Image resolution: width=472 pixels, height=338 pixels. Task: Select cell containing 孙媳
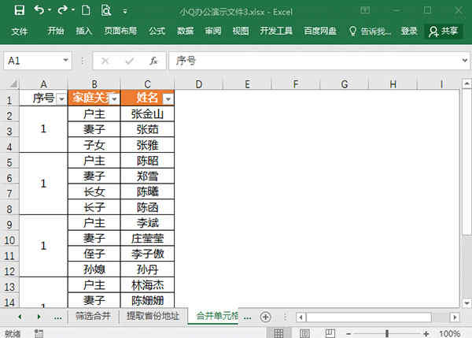pyautogui.click(x=94, y=269)
